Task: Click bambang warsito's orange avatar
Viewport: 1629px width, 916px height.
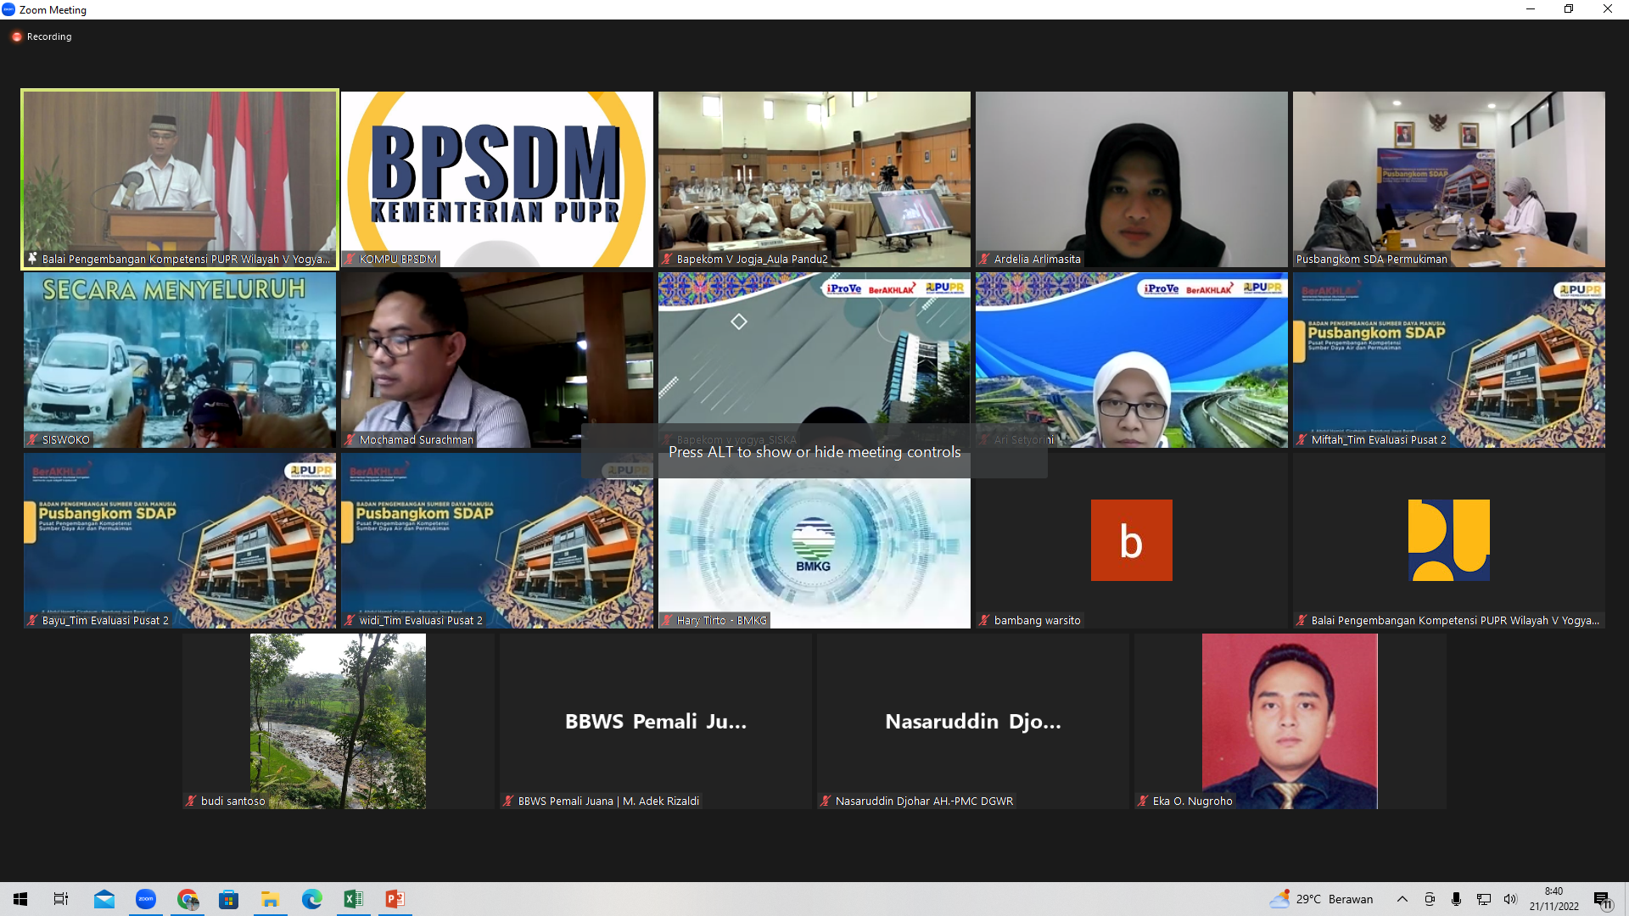Action: pyautogui.click(x=1132, y=540)
